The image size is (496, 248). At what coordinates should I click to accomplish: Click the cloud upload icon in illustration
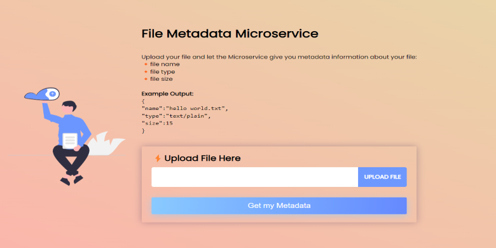point(42,94)
